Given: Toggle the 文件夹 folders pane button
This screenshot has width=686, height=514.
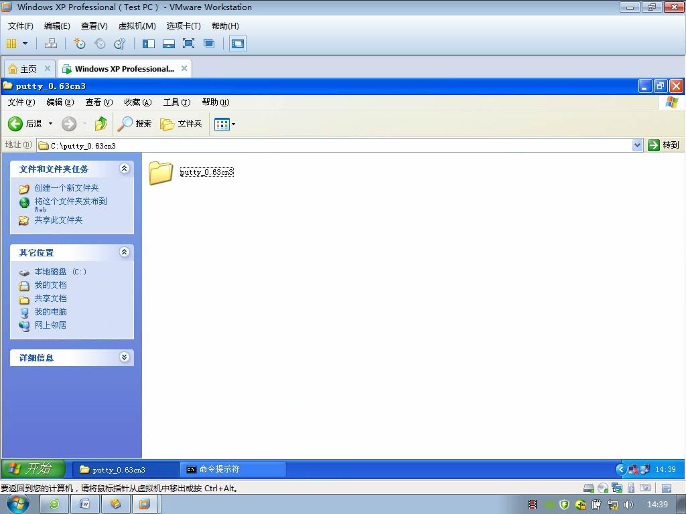Looking at the screenshot, I should pyautogui.click(x=181, y=124).
